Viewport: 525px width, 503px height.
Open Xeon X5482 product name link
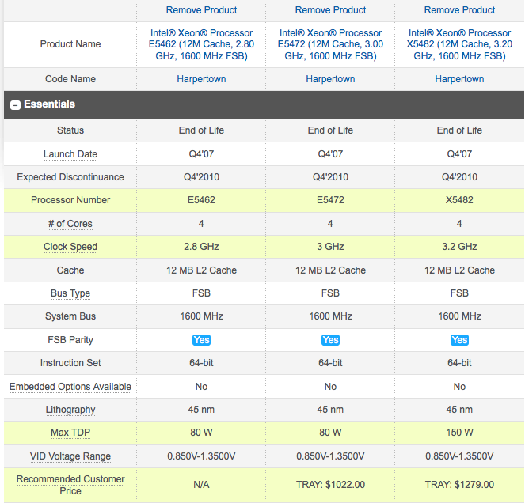coord(459,44)
